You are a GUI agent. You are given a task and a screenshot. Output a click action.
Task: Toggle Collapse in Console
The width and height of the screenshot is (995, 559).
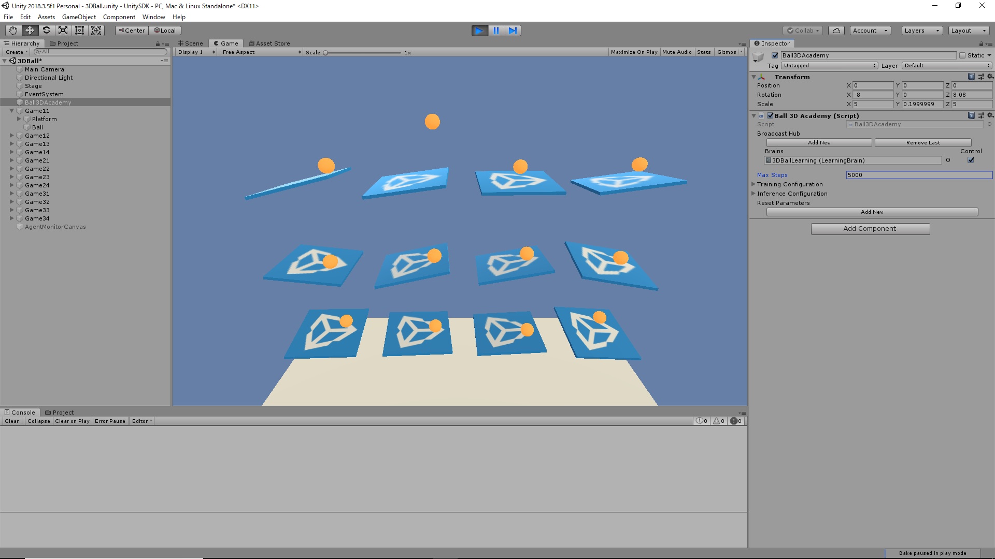click(x=39, y=421)
